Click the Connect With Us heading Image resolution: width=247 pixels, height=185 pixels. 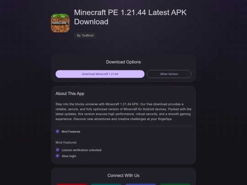(x=123, y=175)
